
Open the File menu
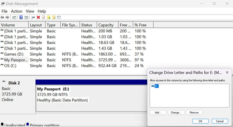[x=4, y=11]
